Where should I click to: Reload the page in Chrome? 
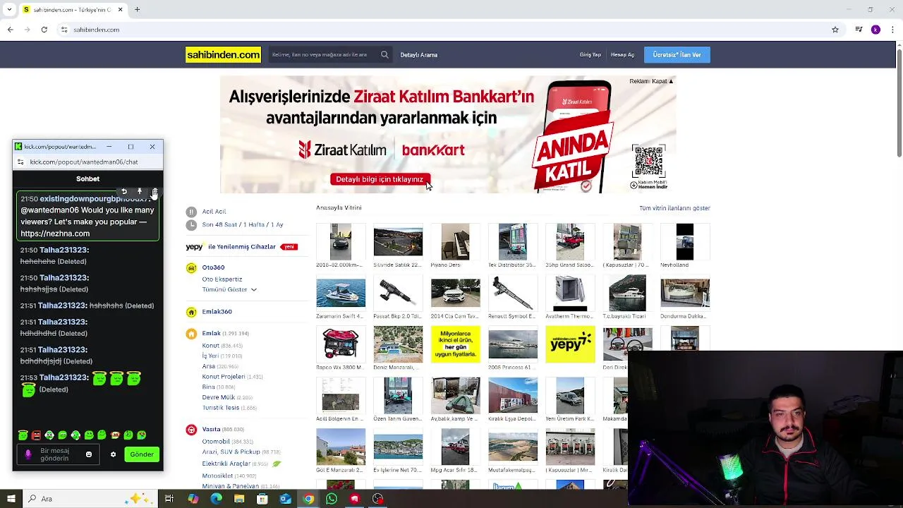click(x=44, y=30)
